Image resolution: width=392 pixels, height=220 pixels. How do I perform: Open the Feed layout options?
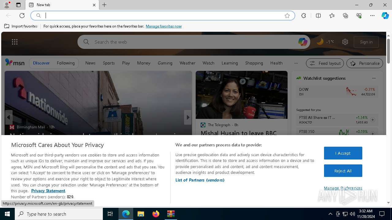[325, 63]
